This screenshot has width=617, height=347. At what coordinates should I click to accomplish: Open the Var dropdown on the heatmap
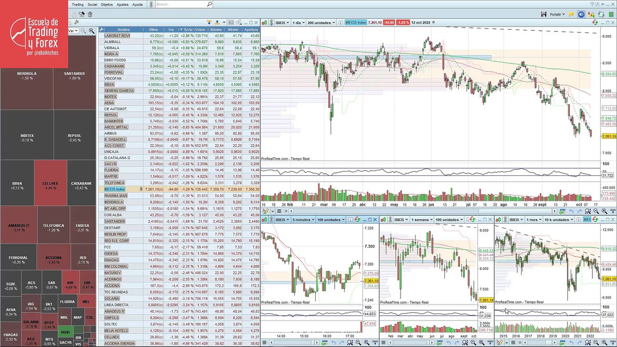(x=73, y=31)
